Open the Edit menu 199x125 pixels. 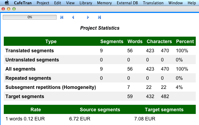click(x=57, y=3)
